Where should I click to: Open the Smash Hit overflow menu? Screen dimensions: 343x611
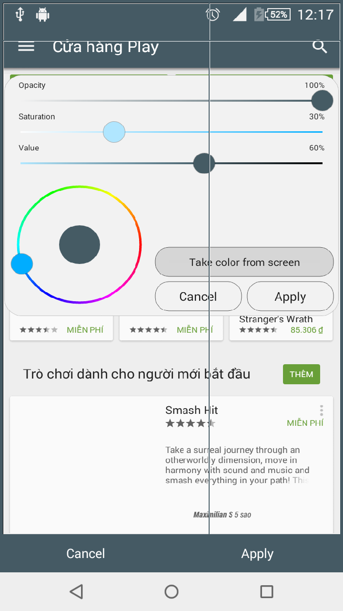coord(322,411)
